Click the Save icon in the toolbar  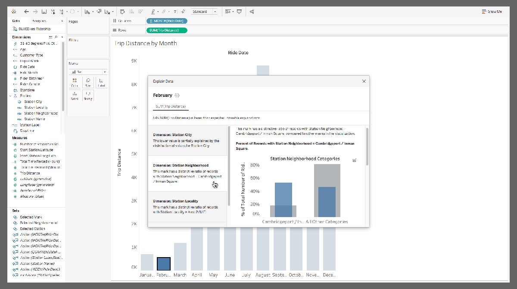coord(44,12)
